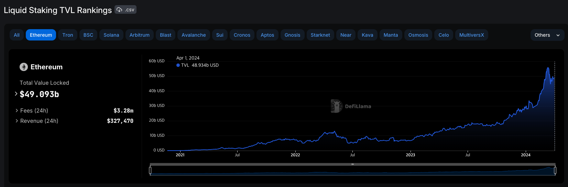Select the MultiversX chain filter
The width and height of the screenshot is (568, 187).
(471, 35)
